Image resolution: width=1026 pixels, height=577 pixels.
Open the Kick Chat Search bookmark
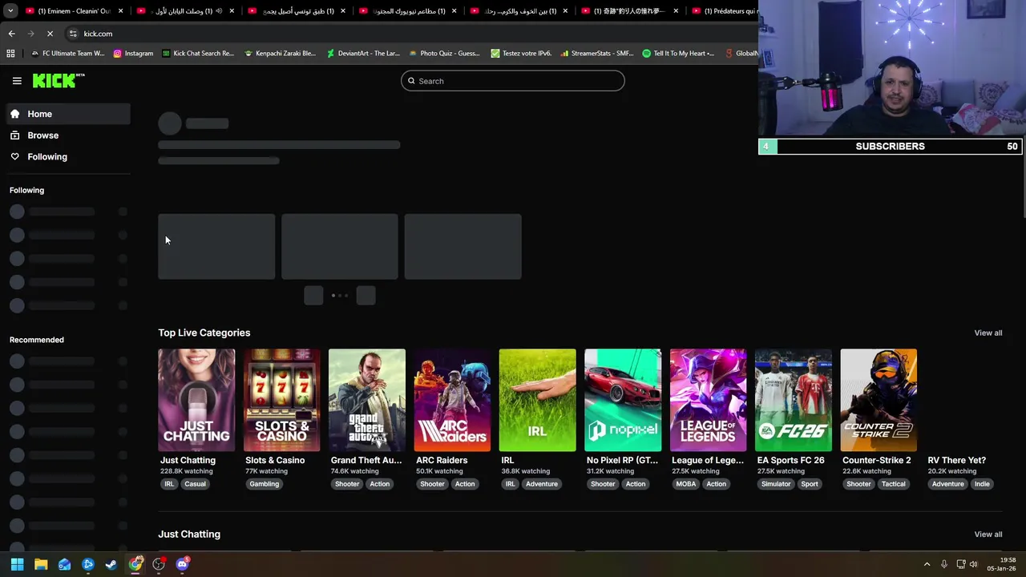(x=198, y=54)
